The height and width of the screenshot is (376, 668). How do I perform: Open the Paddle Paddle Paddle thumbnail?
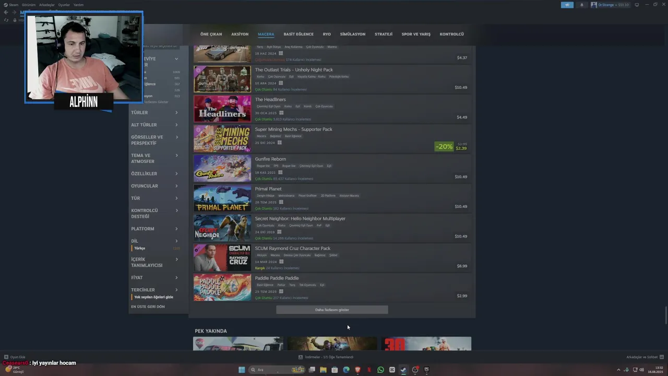pyautogui.click(x=222, y=287)
